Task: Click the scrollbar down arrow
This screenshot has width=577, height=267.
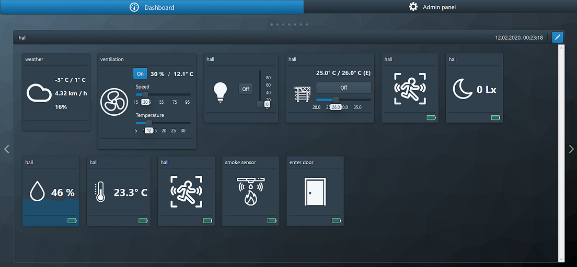Action: tap(561, 259)
